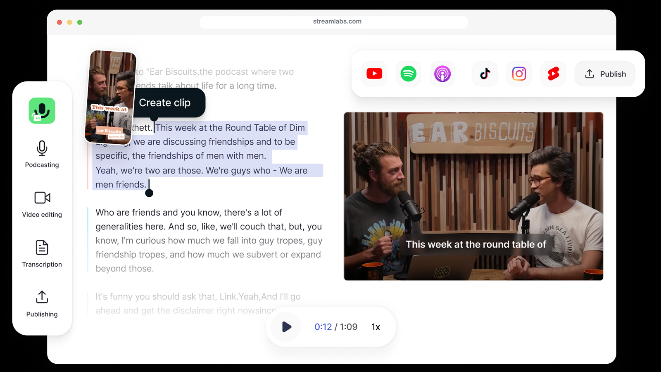Go to the Transcription sidebar label
661x372 pixels.
coord(42,265)
